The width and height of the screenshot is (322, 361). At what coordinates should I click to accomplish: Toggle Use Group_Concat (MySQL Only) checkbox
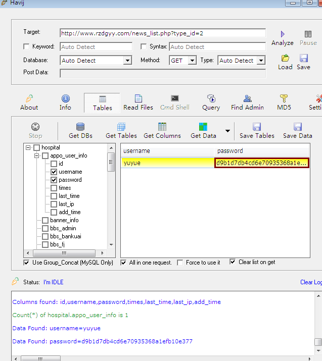(26, 263)
